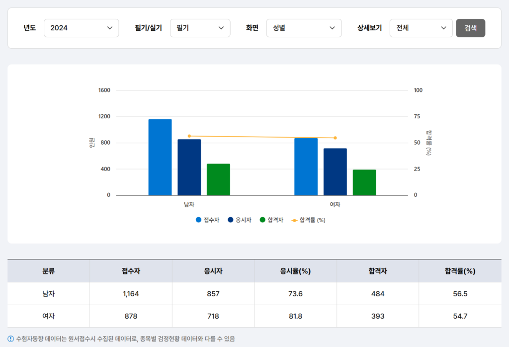The width and height of the screenshot is (509, 347).
Task: Open the 년도 year dropdown showing 2024
Action: (81, 28)
